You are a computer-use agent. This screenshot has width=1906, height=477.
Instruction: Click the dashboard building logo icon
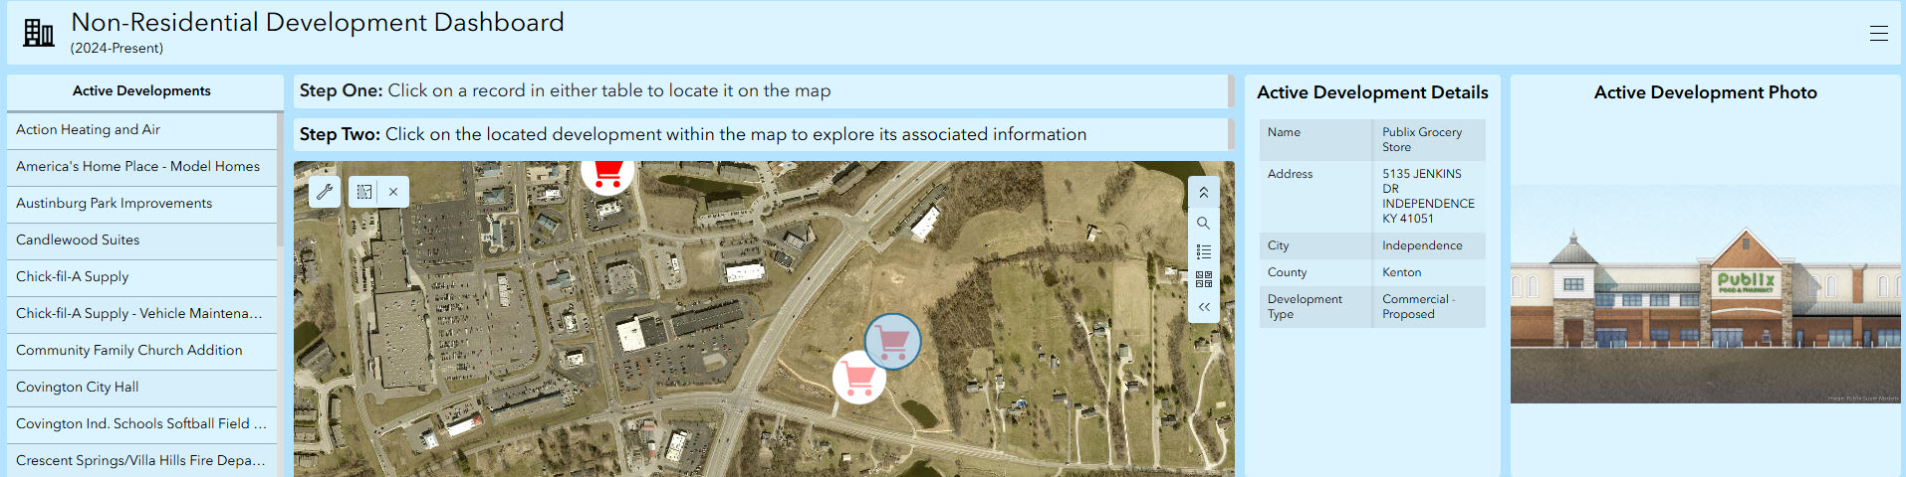[39, 33]
